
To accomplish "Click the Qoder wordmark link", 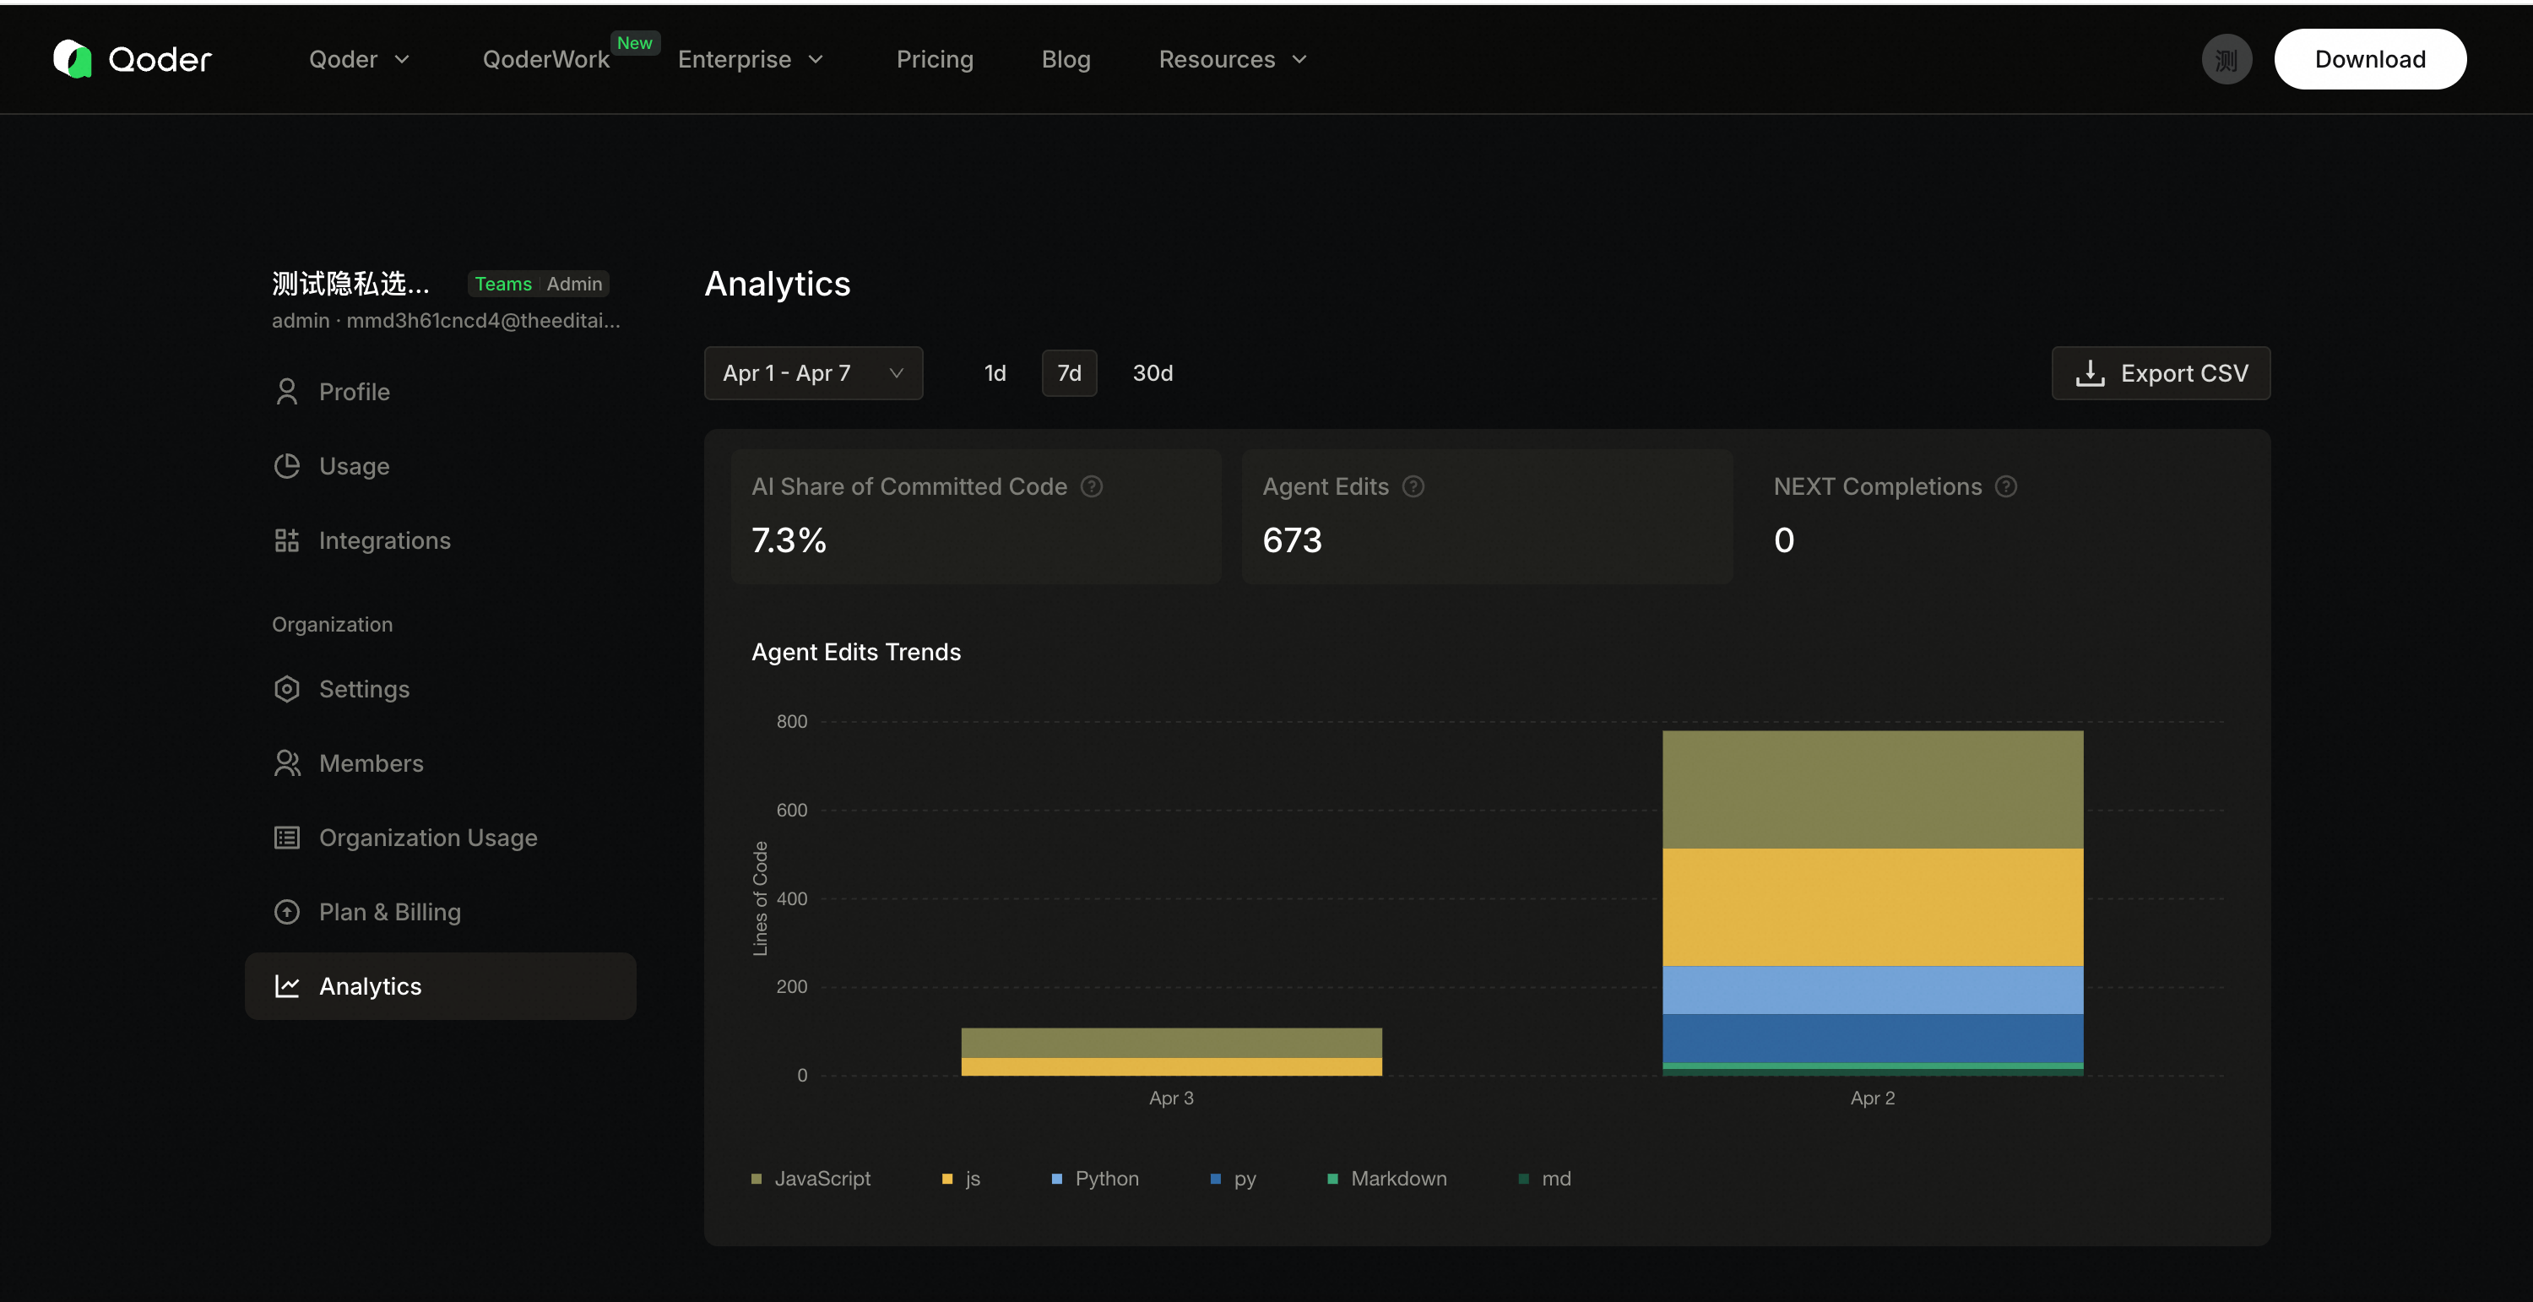I will click(160, 60).
